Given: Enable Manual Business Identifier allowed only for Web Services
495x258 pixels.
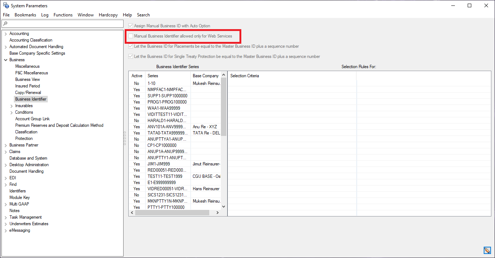Looking at the screenshot, I should [x=131, y=36].
